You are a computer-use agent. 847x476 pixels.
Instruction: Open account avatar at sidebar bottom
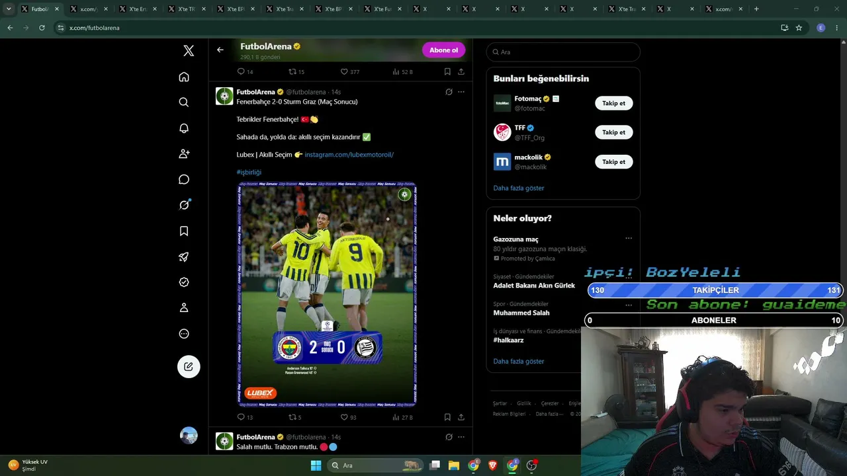tap(189, 435)
